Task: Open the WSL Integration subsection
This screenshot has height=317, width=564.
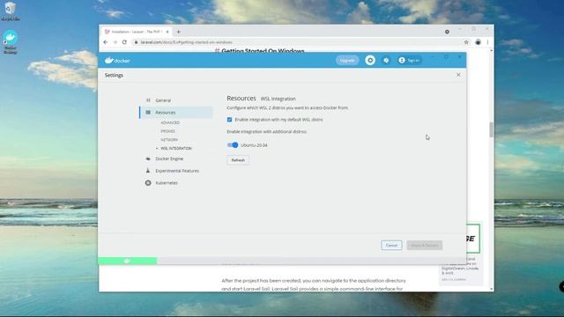Action: tap(176, 149)
